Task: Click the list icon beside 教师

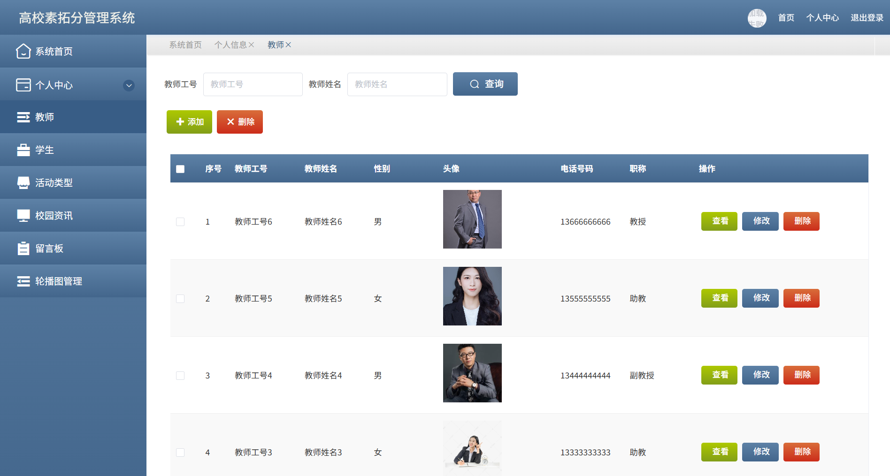Action: pyautogui.click(x=23, y=117)
